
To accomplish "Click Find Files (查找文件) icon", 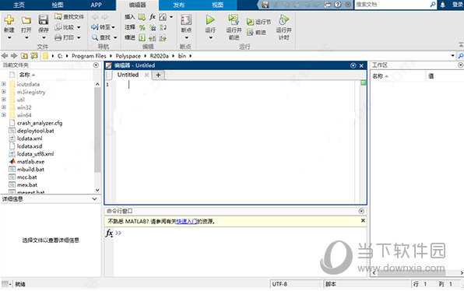I will tap(58, 16).
